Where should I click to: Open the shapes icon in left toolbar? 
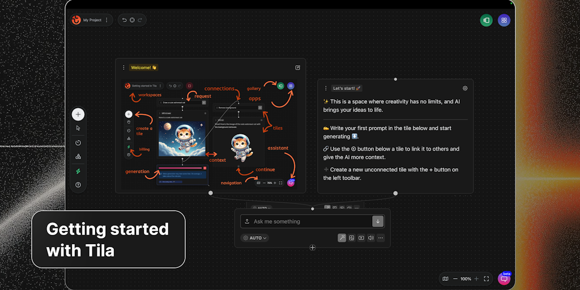[x=78, y=156]
